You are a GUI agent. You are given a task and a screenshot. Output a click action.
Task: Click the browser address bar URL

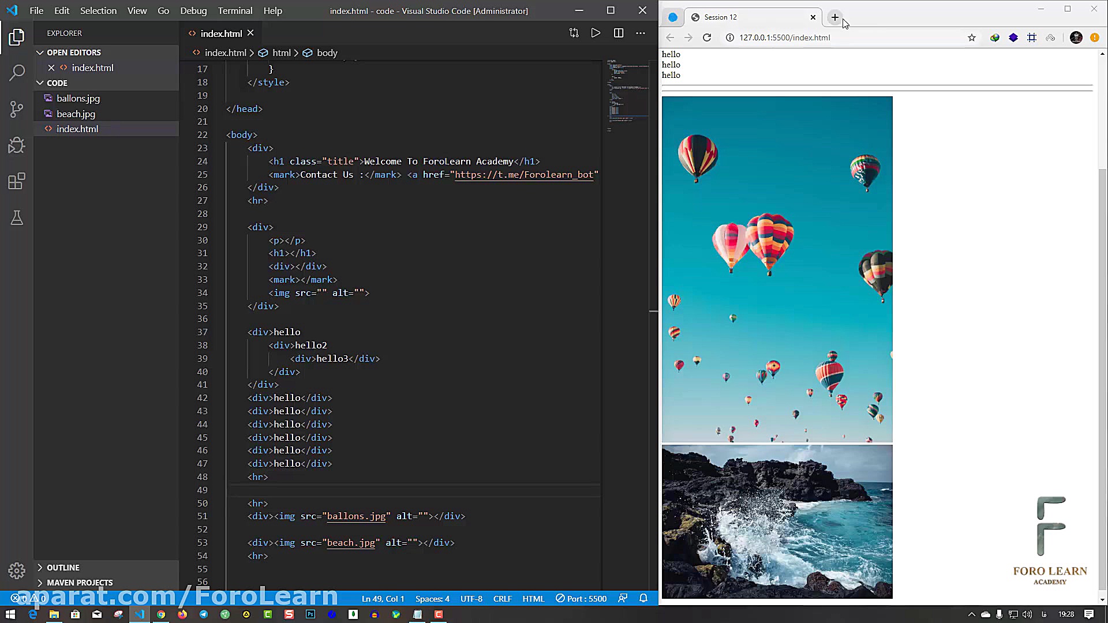click(785, 37)
